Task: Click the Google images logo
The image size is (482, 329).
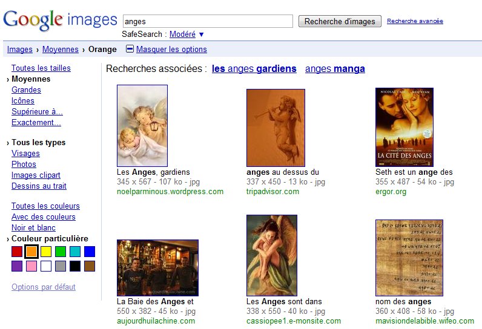Action: pos(61,20)
